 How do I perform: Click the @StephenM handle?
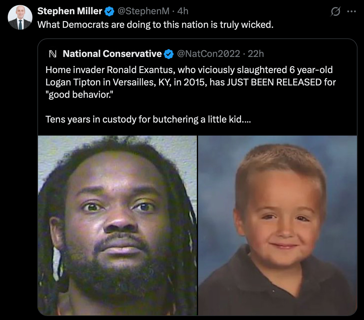(143, 11)
